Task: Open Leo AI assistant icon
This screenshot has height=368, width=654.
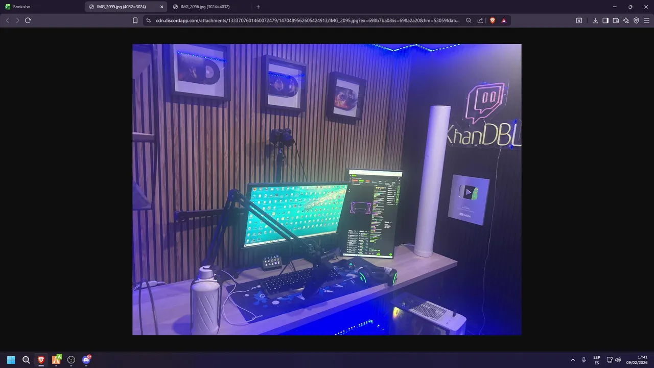Action: [x=626, y=20]
